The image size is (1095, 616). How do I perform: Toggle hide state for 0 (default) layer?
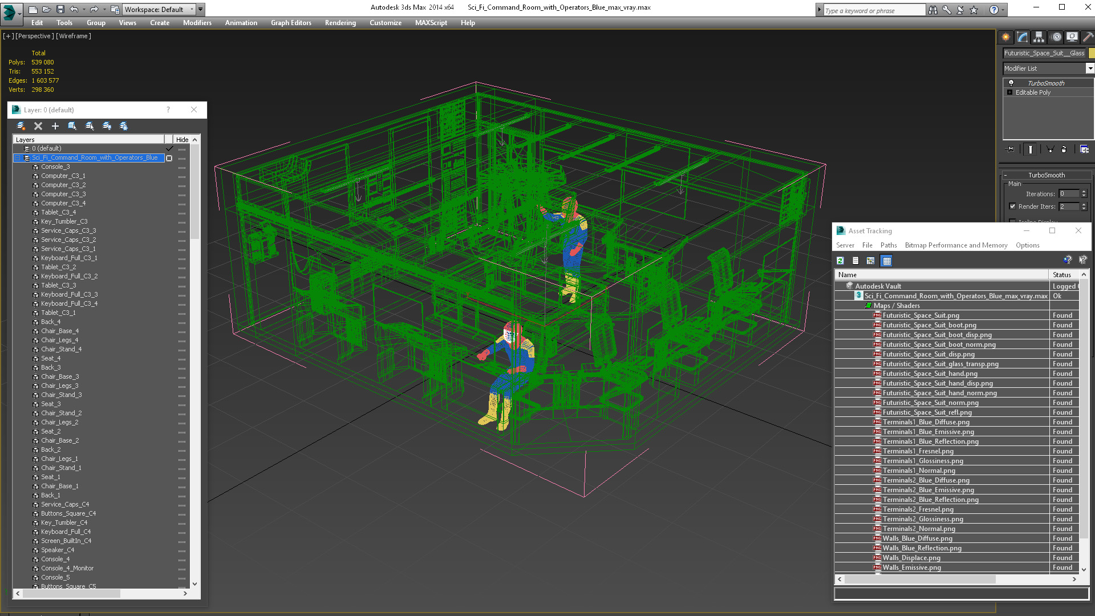(x=182, y=149)
